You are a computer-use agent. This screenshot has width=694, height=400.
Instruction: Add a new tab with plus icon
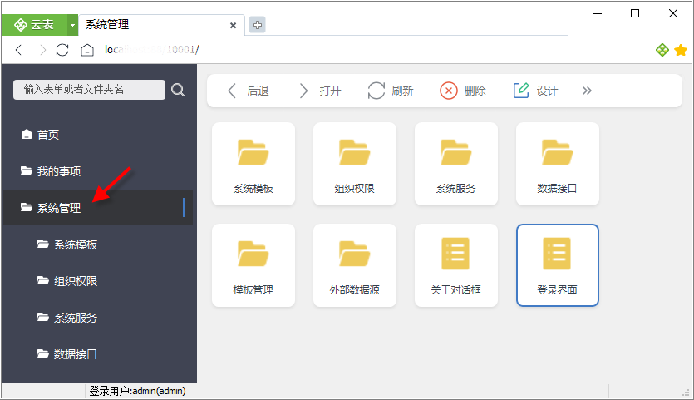tap(257, 25)
